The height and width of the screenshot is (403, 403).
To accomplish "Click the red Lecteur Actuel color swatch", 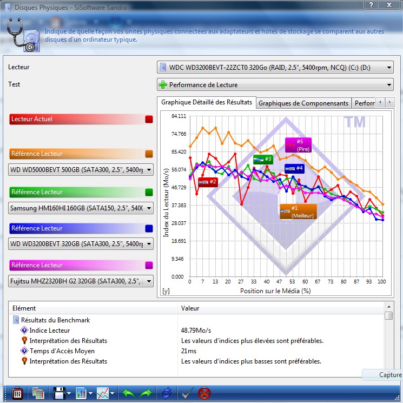I will pyautogui.click(x=149, y=119).
